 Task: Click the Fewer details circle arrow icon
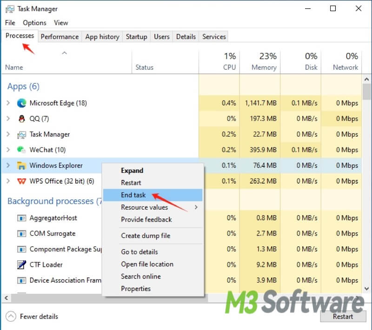11,317
